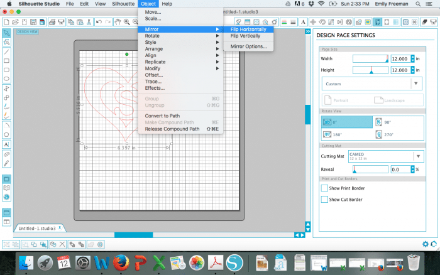Image resolution: width=440 pixels, height=275 pixels.
Task: Expand the Replicate submenu
Action: tap(180, 62)
